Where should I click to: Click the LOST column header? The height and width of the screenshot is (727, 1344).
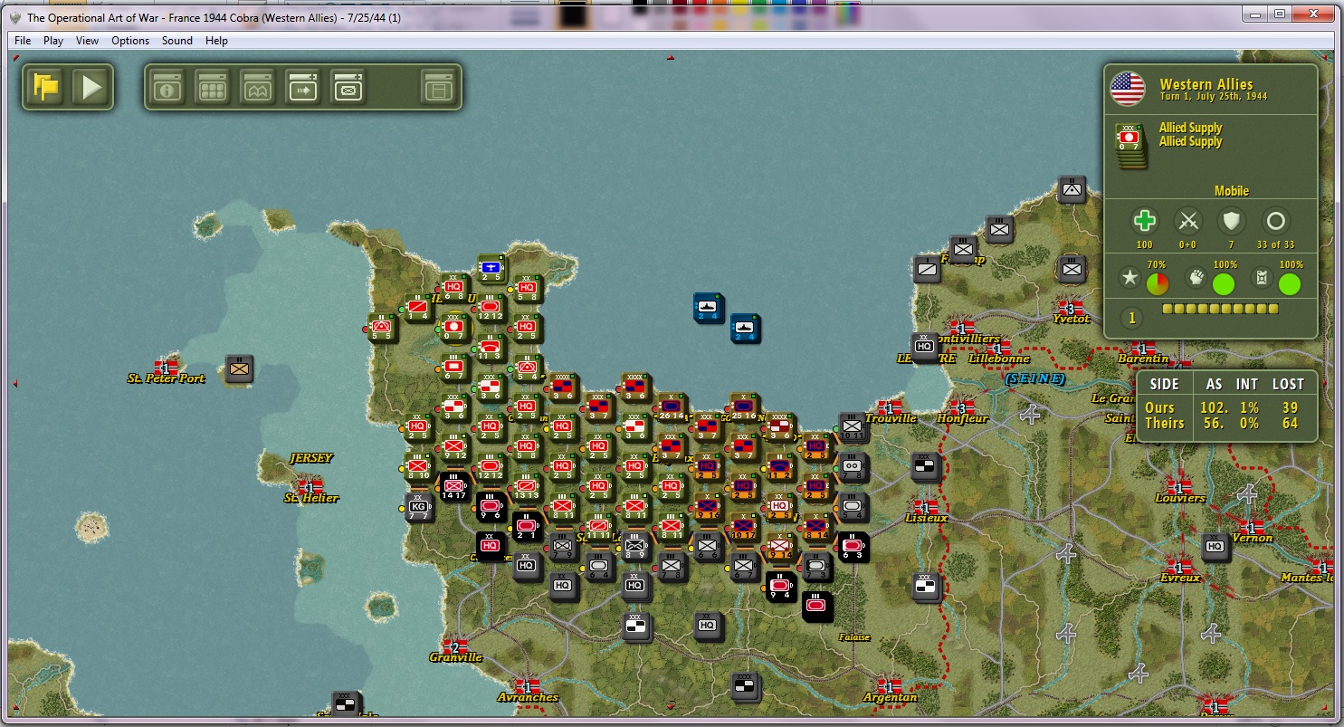click(1288, 385)
